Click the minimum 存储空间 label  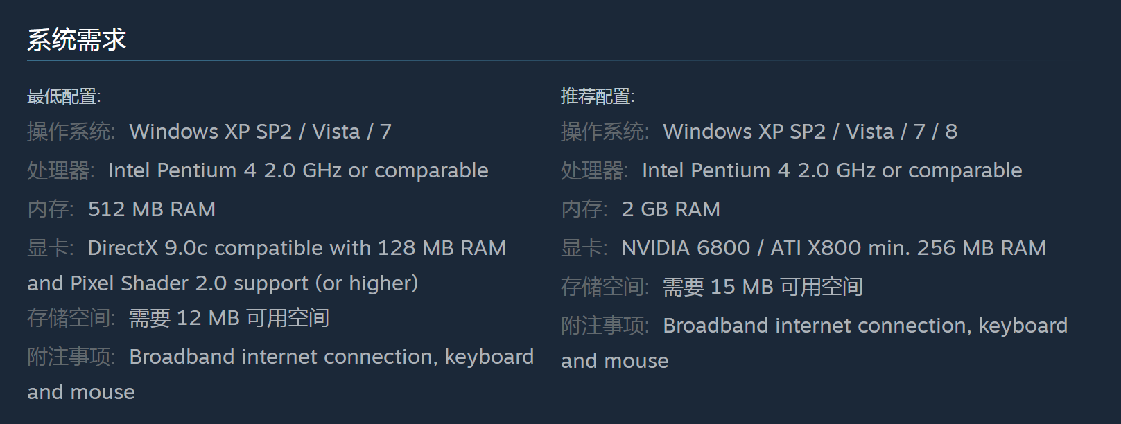pos(71,318)
